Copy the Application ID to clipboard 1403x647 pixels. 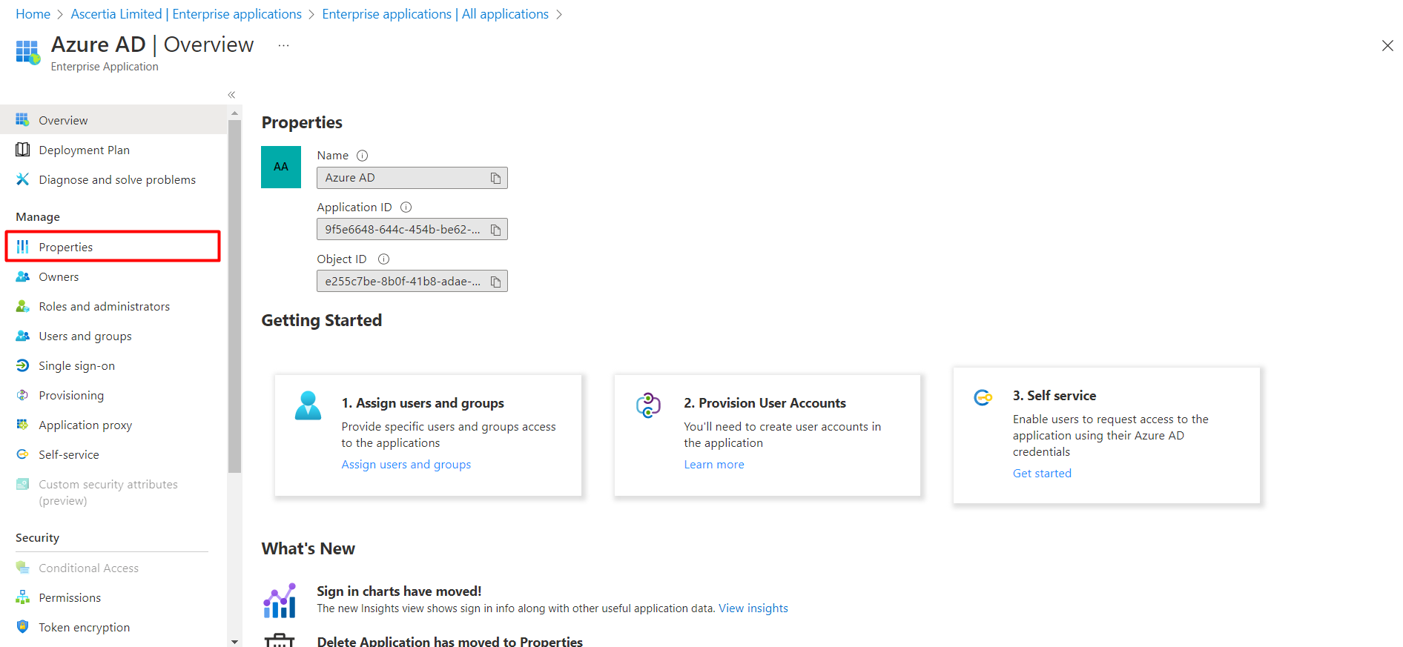[495, 230]
